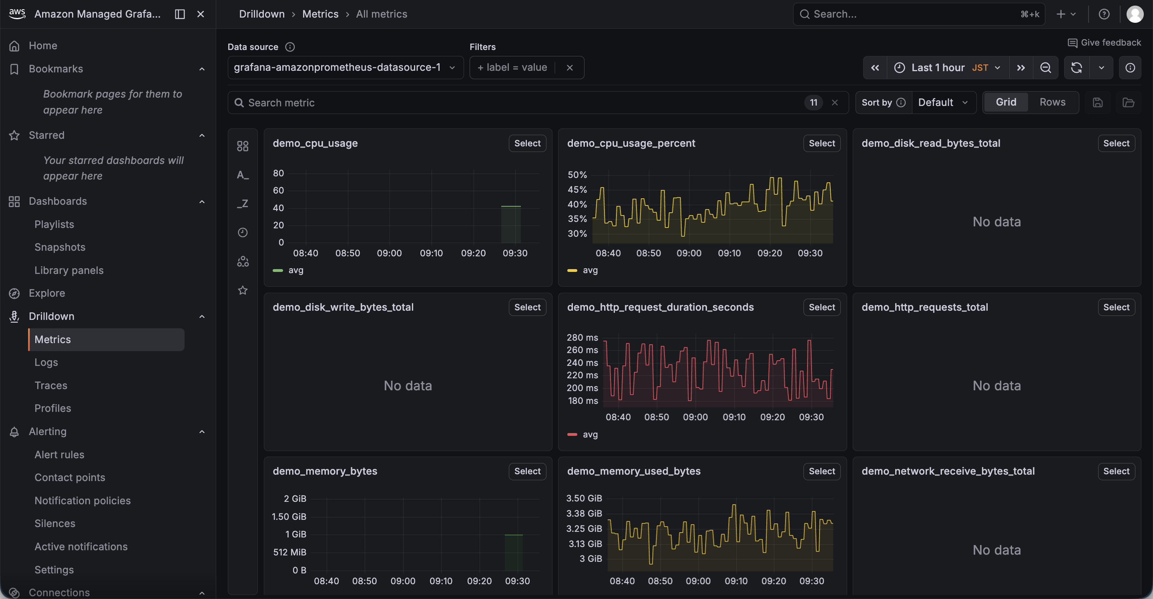The image size is (1153, 599).
Task: Click the star bookmarks icon in metrics sidebar
Action: (243, 291)
